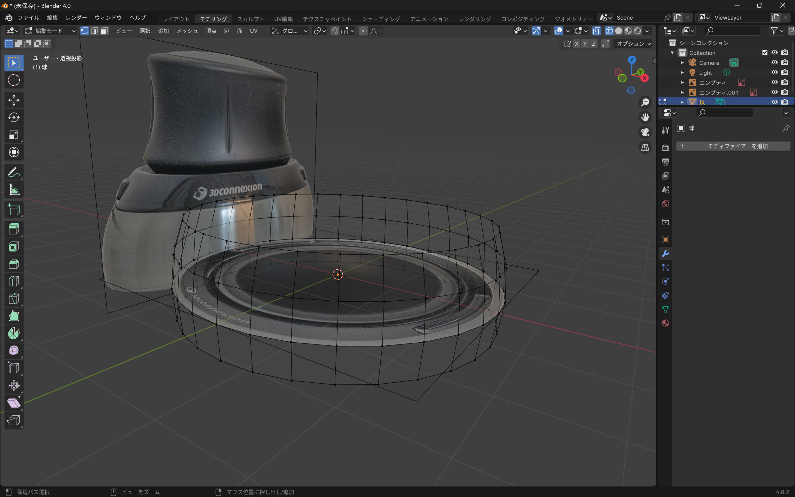
Task: Click モディファイアーを追加 button
Action: point(733,146)
